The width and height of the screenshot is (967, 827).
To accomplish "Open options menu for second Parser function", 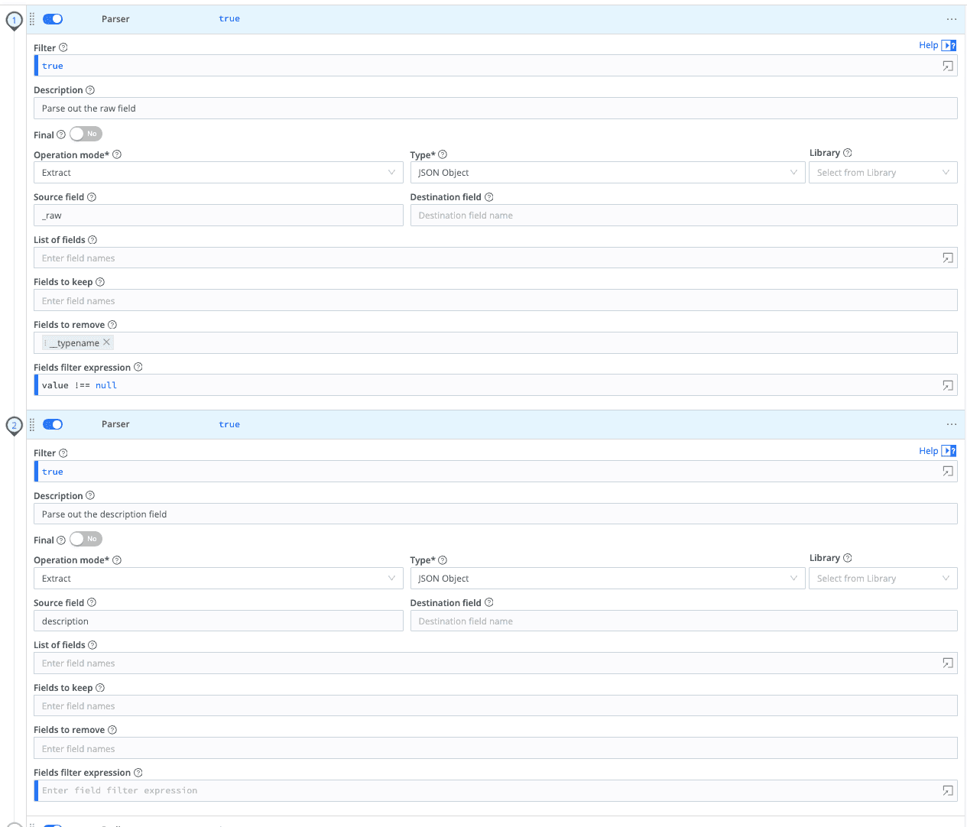I will 951,424.
